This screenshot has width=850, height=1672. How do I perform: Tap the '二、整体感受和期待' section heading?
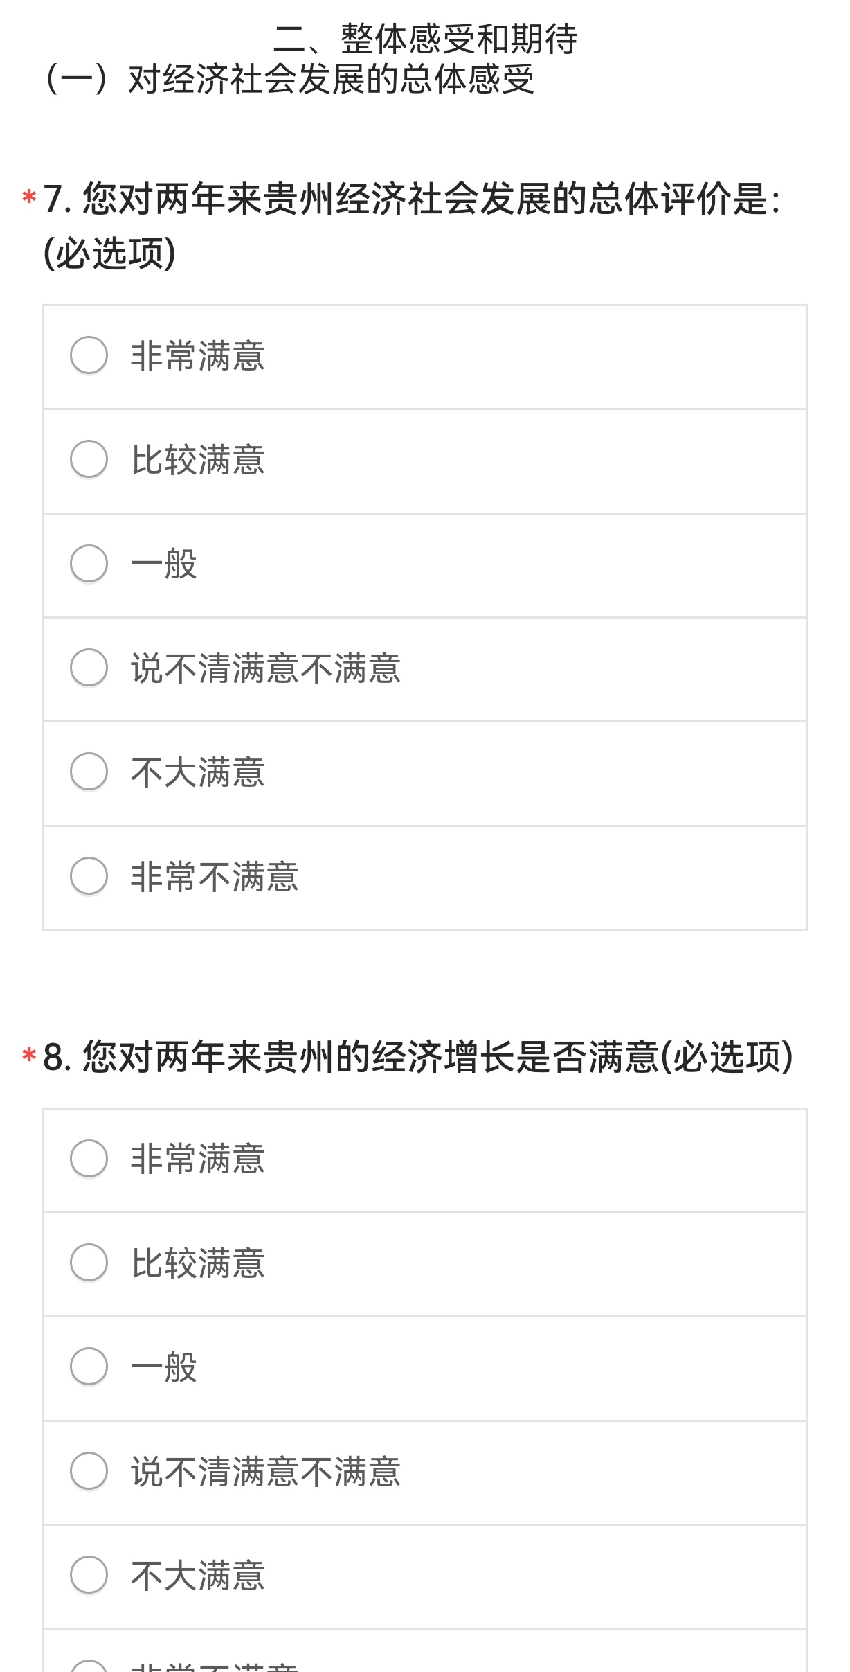[x=425, y=39]
